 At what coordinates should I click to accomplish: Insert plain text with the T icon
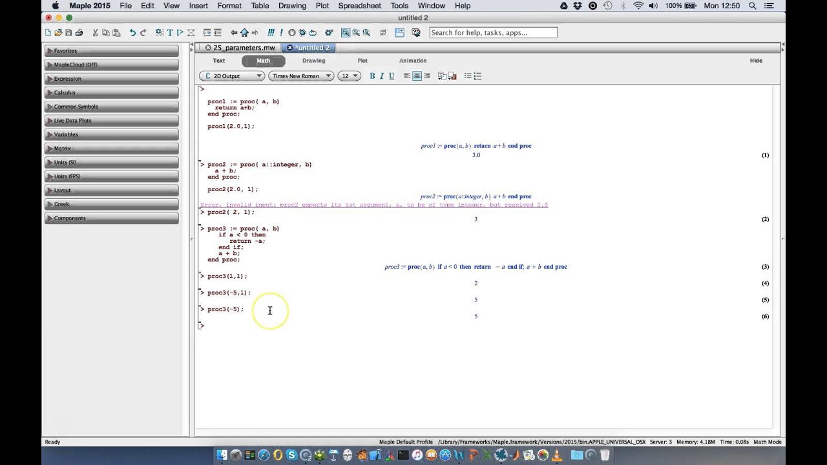pyautogui.click(x=170, y=32)
